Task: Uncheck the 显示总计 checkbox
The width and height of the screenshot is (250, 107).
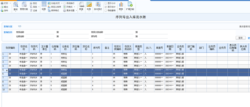Action: point(105,7)
